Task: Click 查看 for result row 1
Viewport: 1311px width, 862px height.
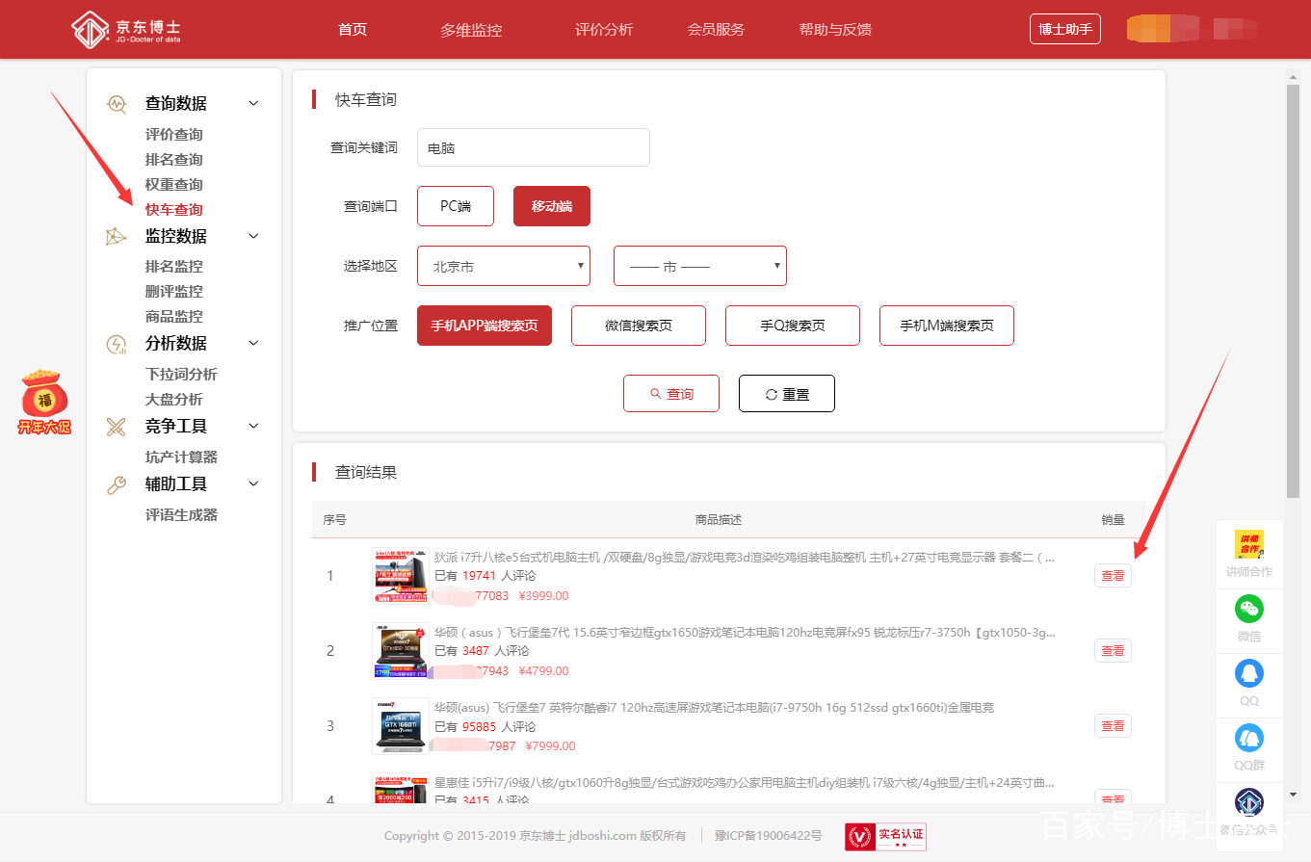Action: coord(1113,576)
